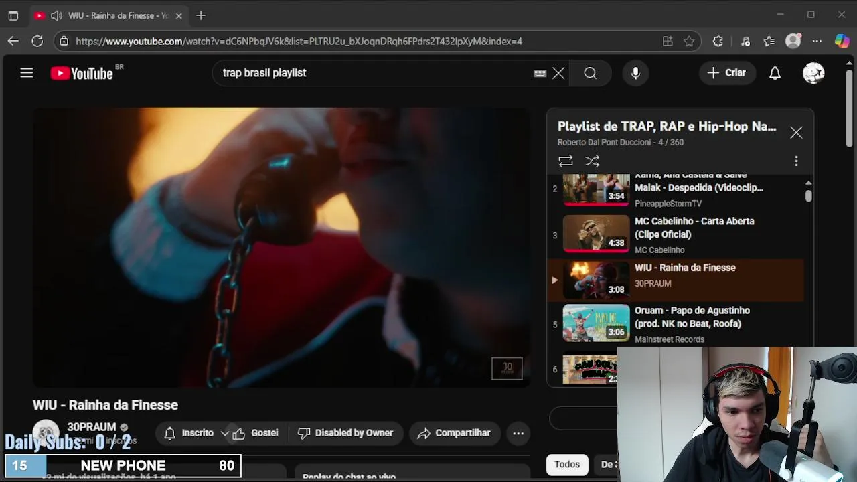Open a new browser tab

coord(201,15)
